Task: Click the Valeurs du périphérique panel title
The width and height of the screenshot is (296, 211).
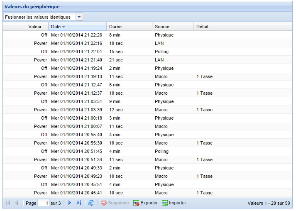Action: (x=32, y=7)
